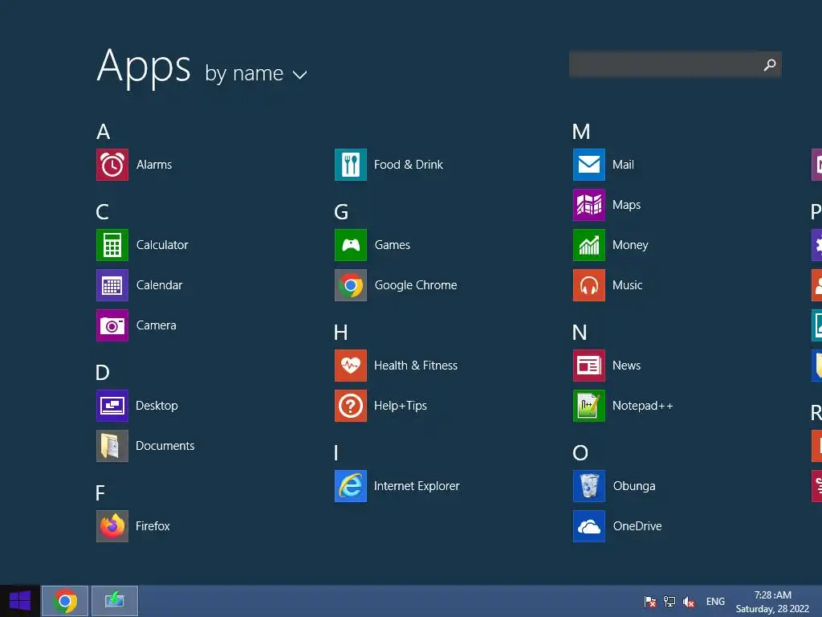Open the Money app icon
Viewport: 822px width, 617px height.
(589, 245)
